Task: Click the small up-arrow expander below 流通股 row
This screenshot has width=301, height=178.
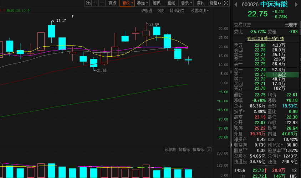Action: point(266,166)
